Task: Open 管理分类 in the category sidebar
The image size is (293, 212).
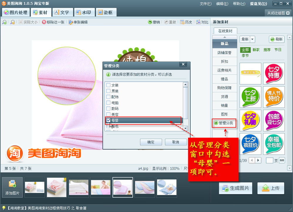Action: [224, 123]
